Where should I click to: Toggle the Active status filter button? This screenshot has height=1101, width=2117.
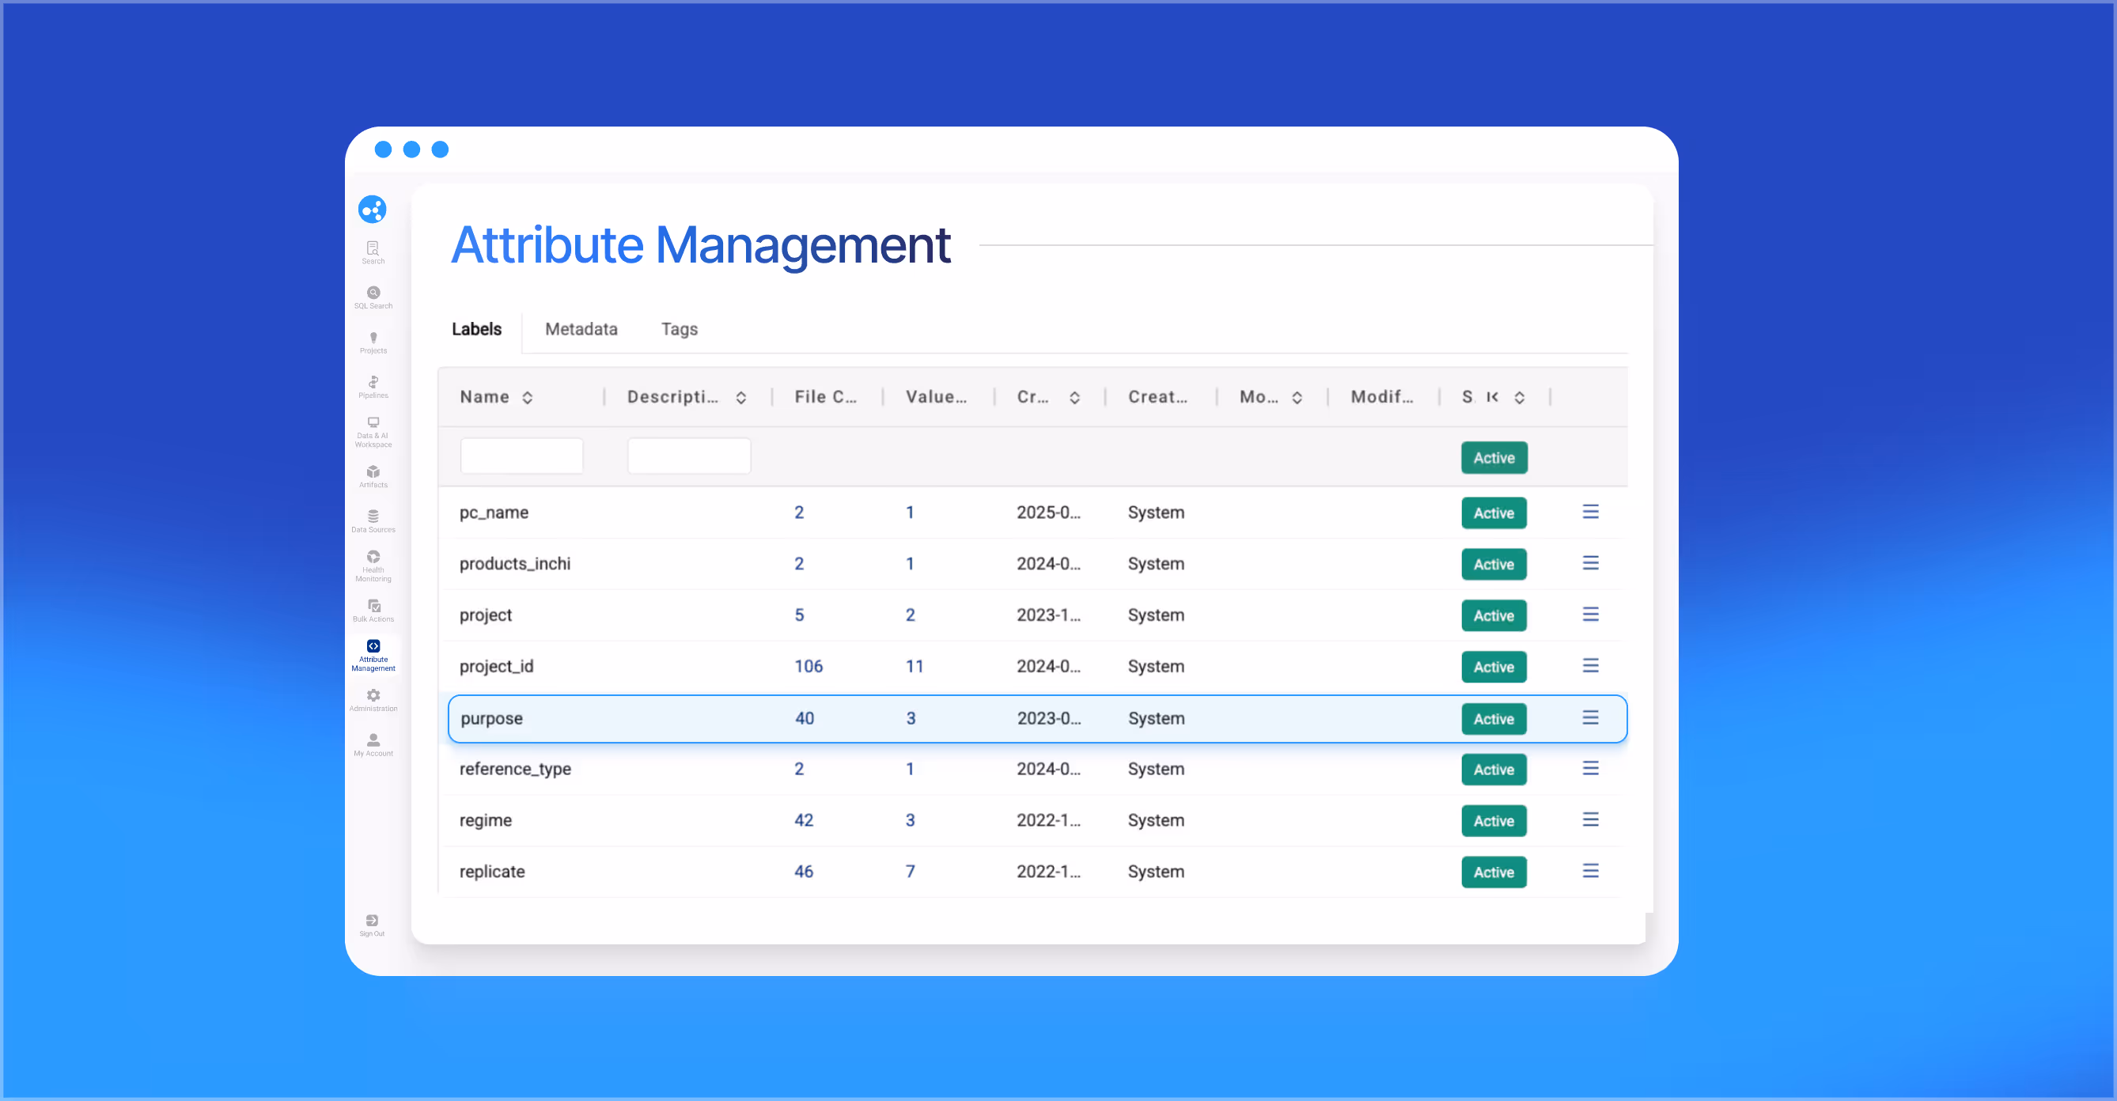[1494, 458]
